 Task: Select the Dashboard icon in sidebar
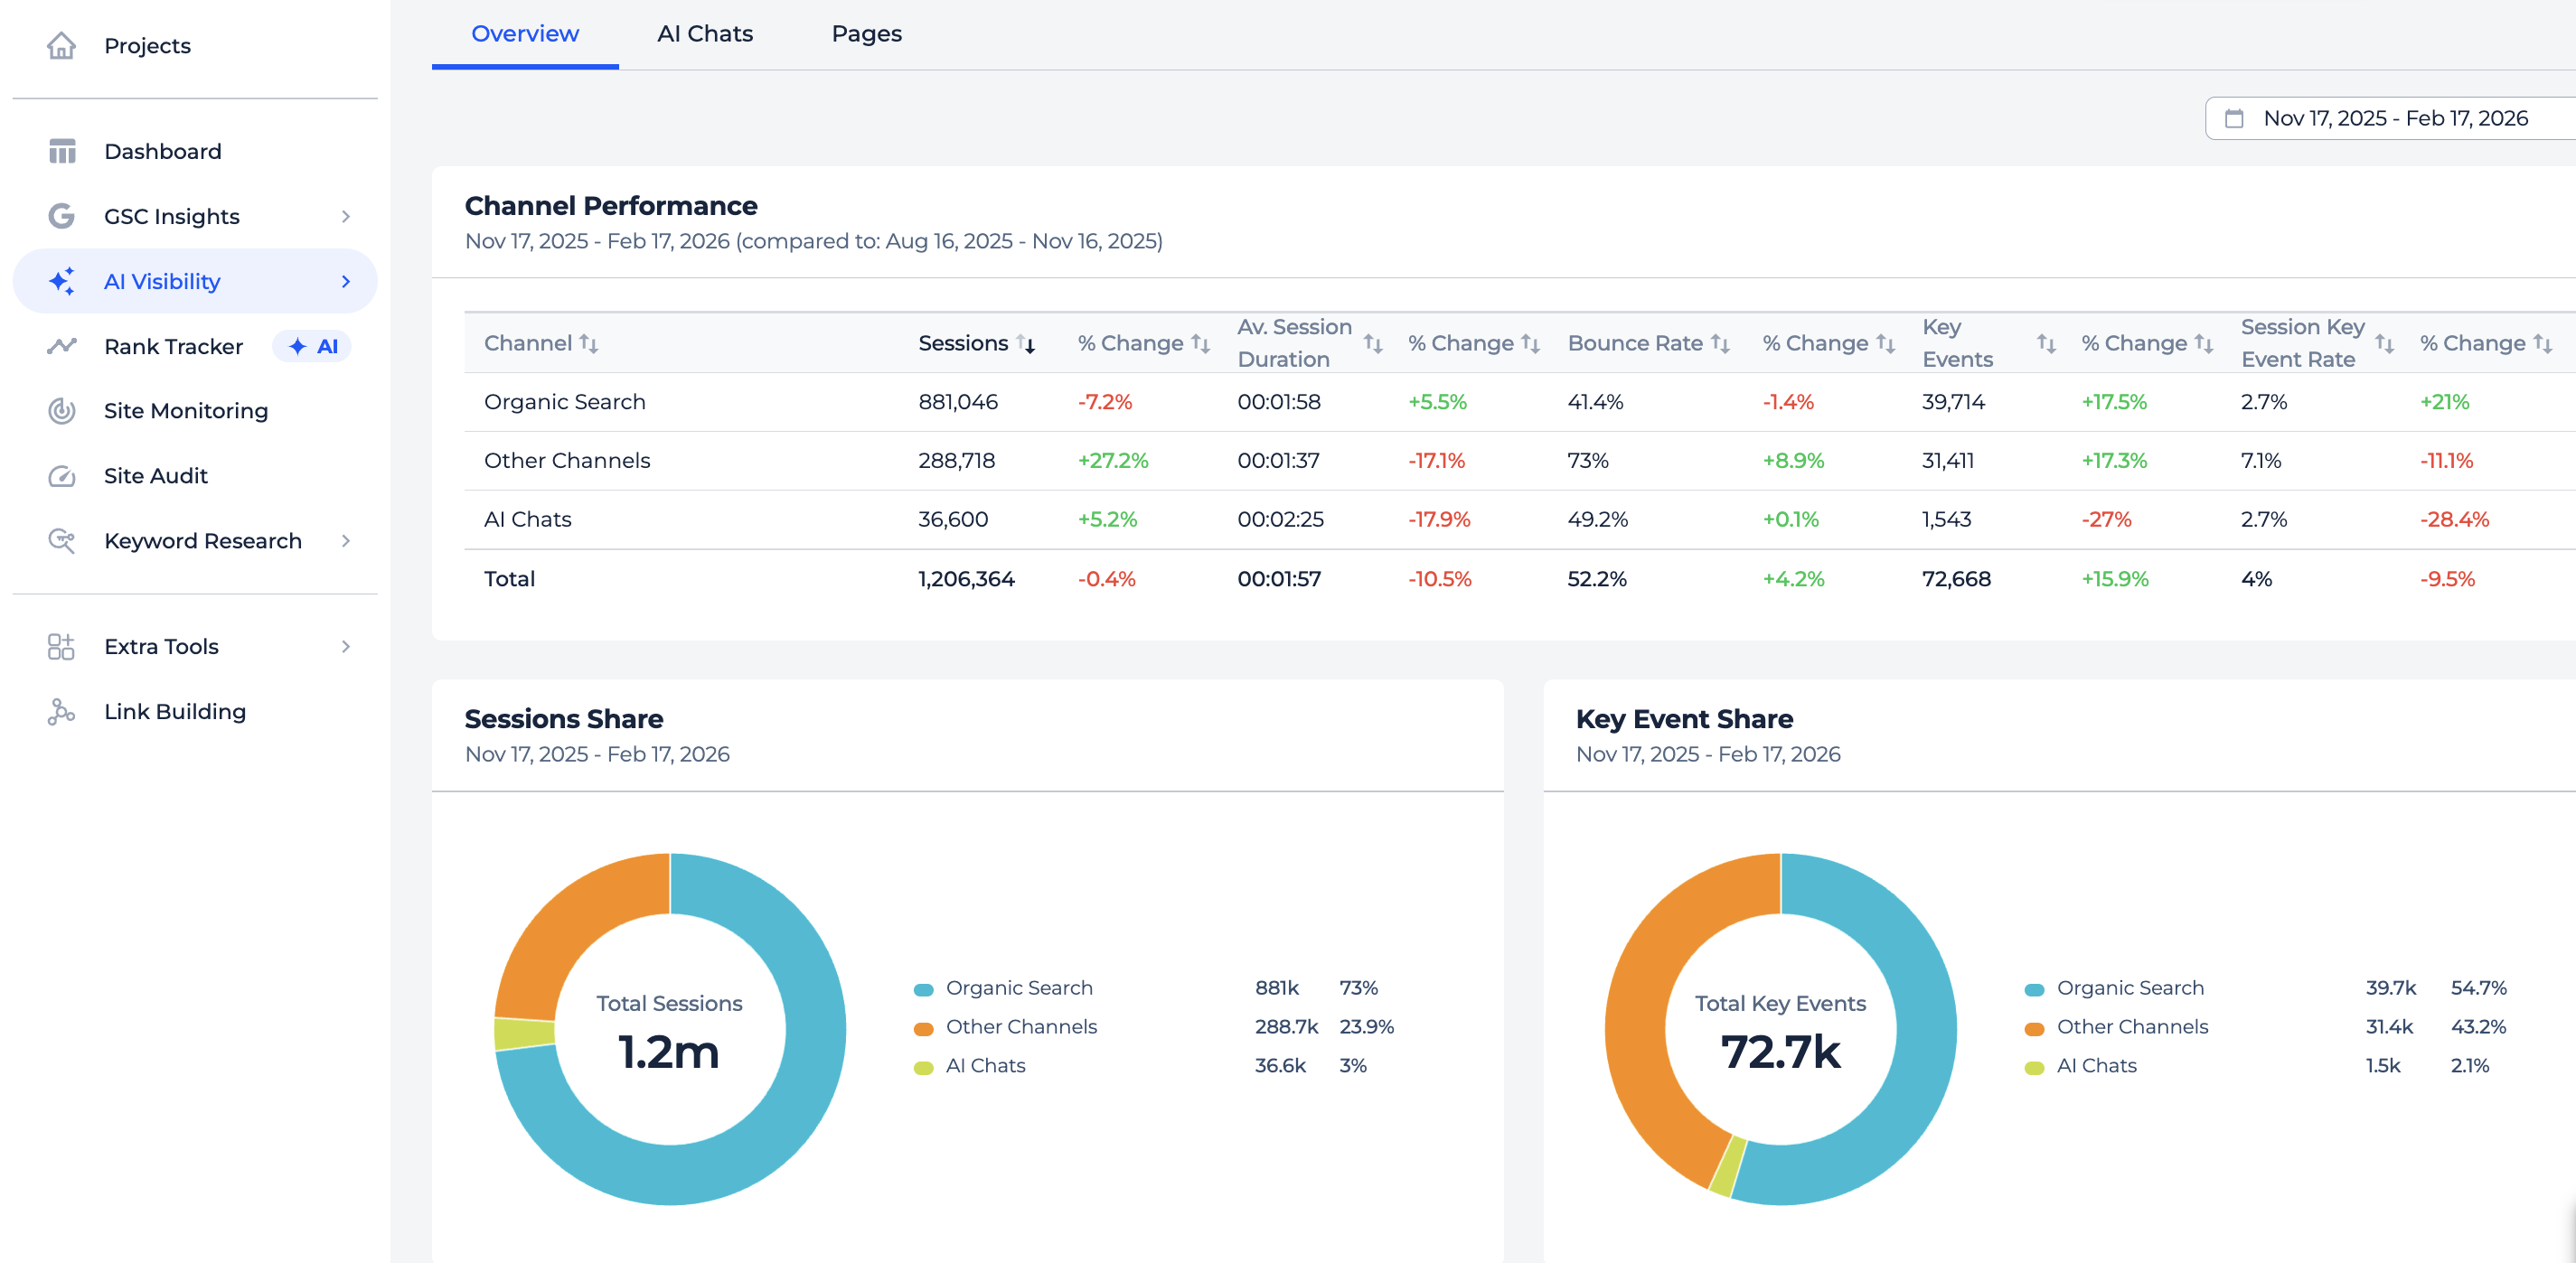point(61,150)
